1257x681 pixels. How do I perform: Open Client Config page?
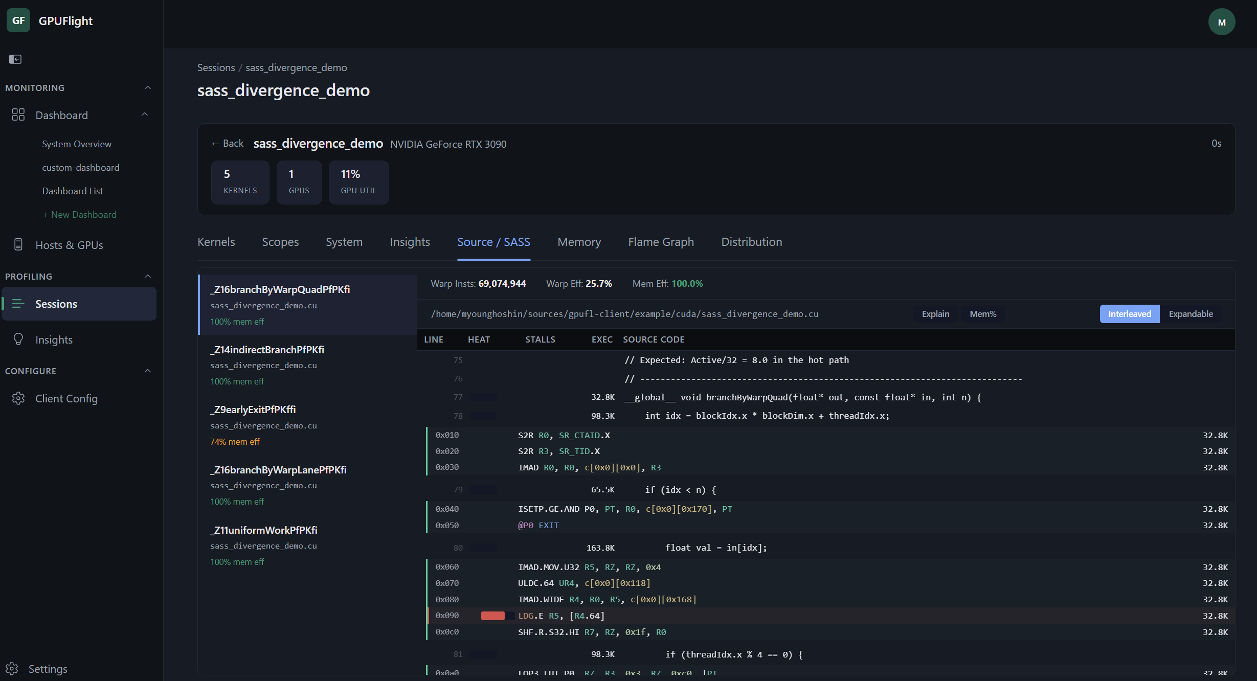click(x=66, y=398)
